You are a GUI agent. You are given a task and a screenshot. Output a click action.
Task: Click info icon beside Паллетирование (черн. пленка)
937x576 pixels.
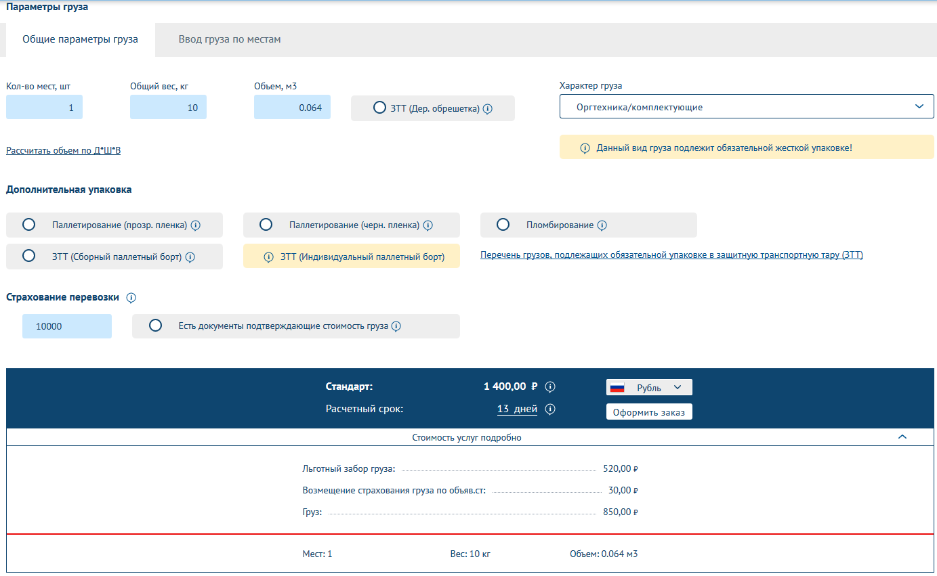pos(428,225)
